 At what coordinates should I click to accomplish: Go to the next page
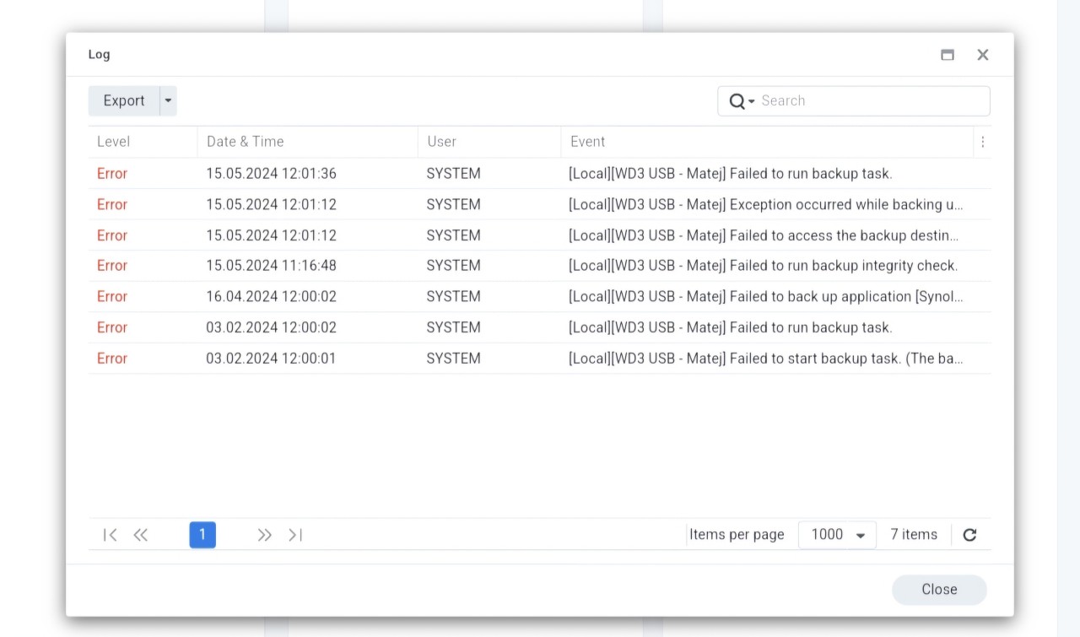[264, 534]
